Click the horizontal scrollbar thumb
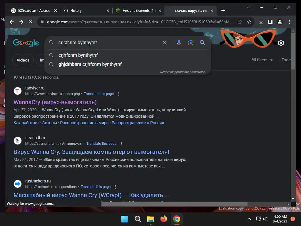301x226 pixels. (174, 204)
